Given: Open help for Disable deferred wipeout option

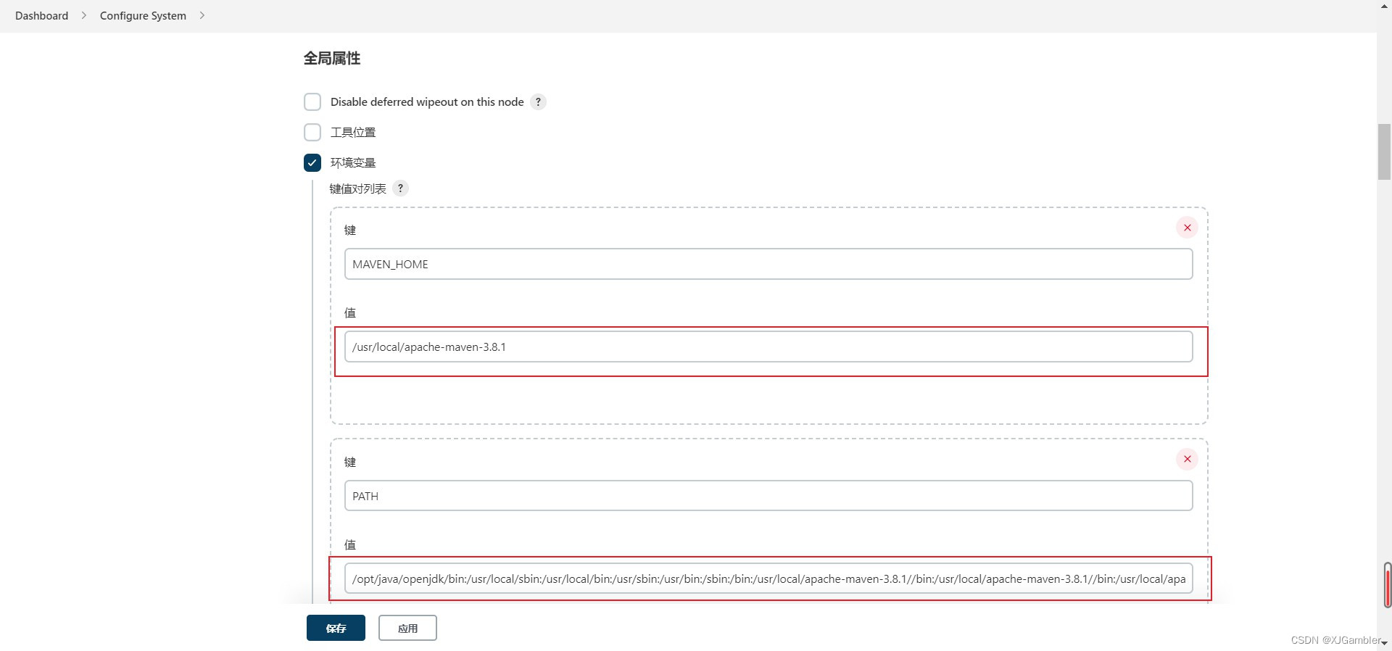Looking at the screenshot, I should pyautogui.click(x=538, y=102).
